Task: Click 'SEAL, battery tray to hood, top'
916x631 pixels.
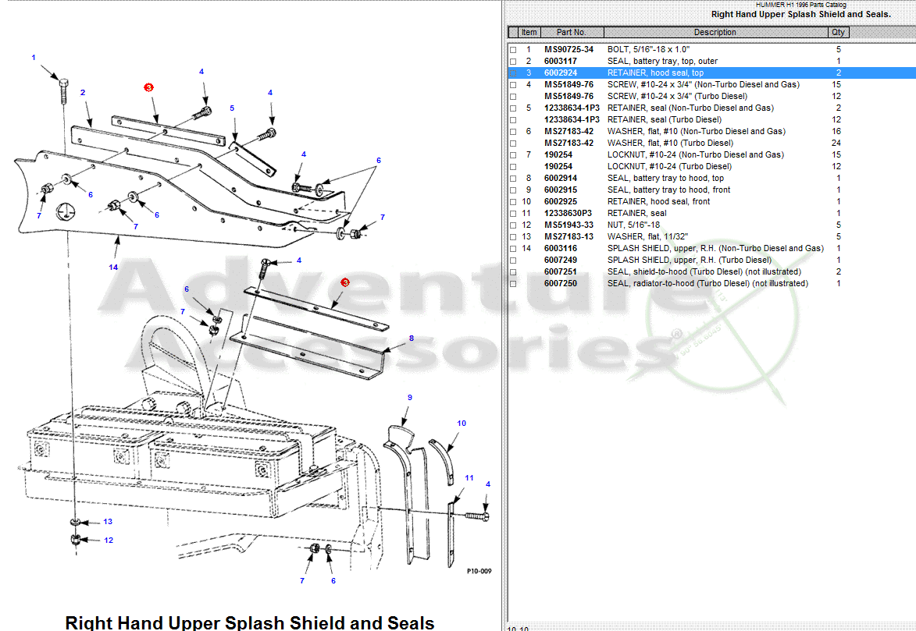Action: (x=665, y=178)
